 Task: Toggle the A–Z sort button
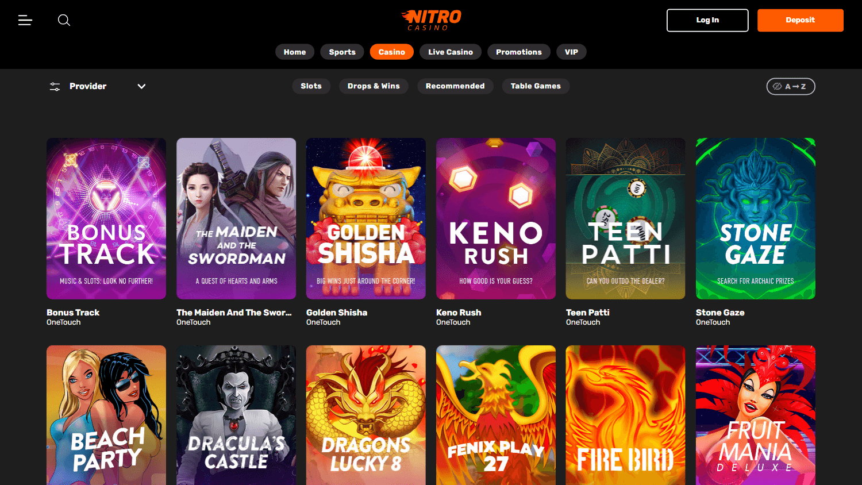[x=791, y=86]
